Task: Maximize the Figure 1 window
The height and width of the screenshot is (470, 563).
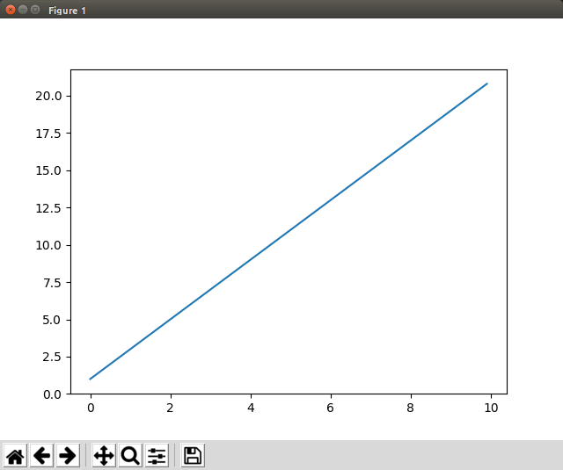Action: point(35,10)
